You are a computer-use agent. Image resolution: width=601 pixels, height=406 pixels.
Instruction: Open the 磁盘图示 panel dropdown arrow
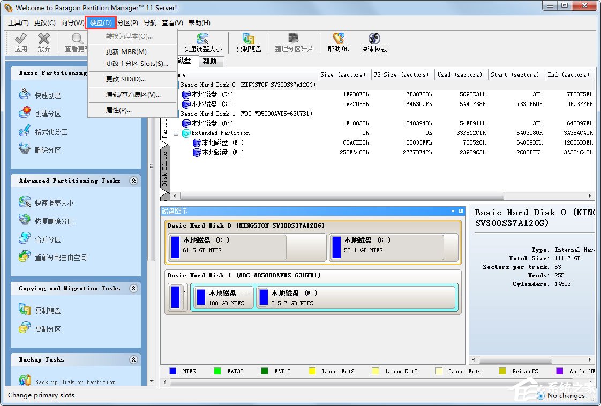[453, 211]
